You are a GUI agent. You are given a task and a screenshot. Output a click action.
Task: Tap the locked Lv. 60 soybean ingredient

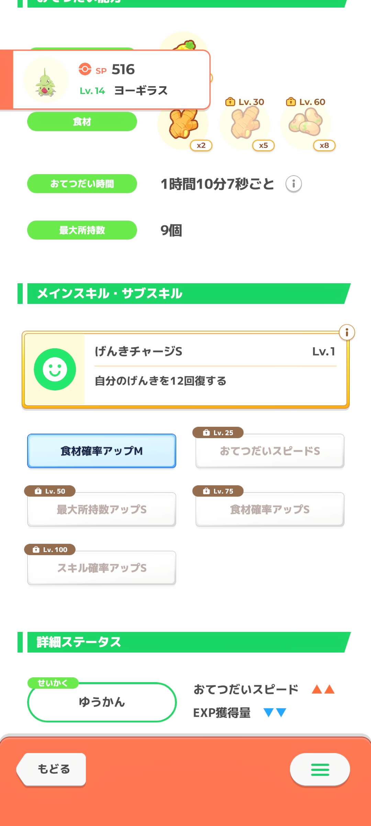[x=306, y=123]
